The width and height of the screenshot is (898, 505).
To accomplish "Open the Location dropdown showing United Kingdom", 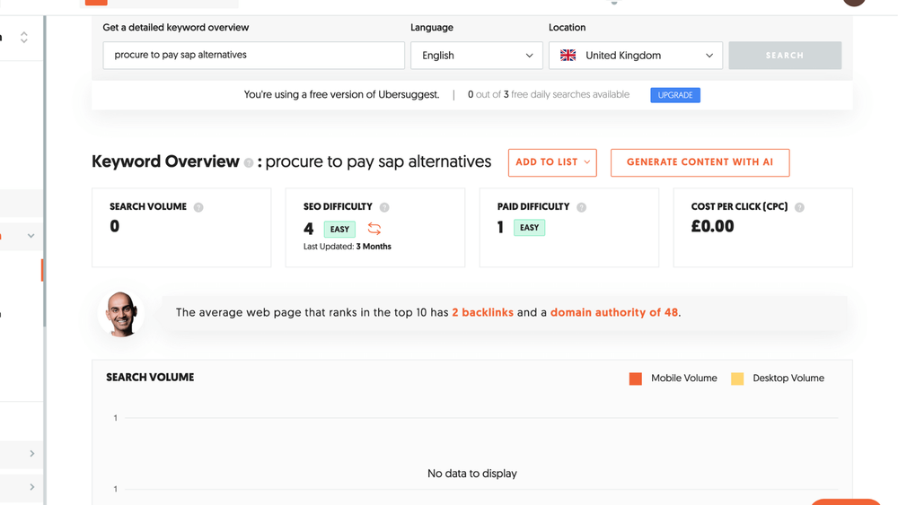I will (x=636, y=56).
